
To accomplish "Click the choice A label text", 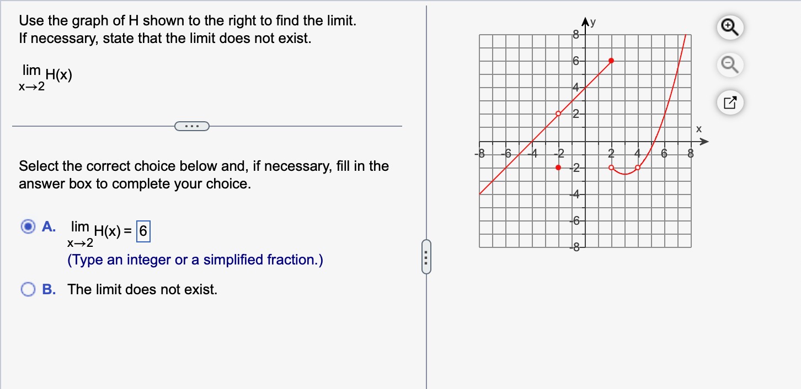I will click(48, 226).
